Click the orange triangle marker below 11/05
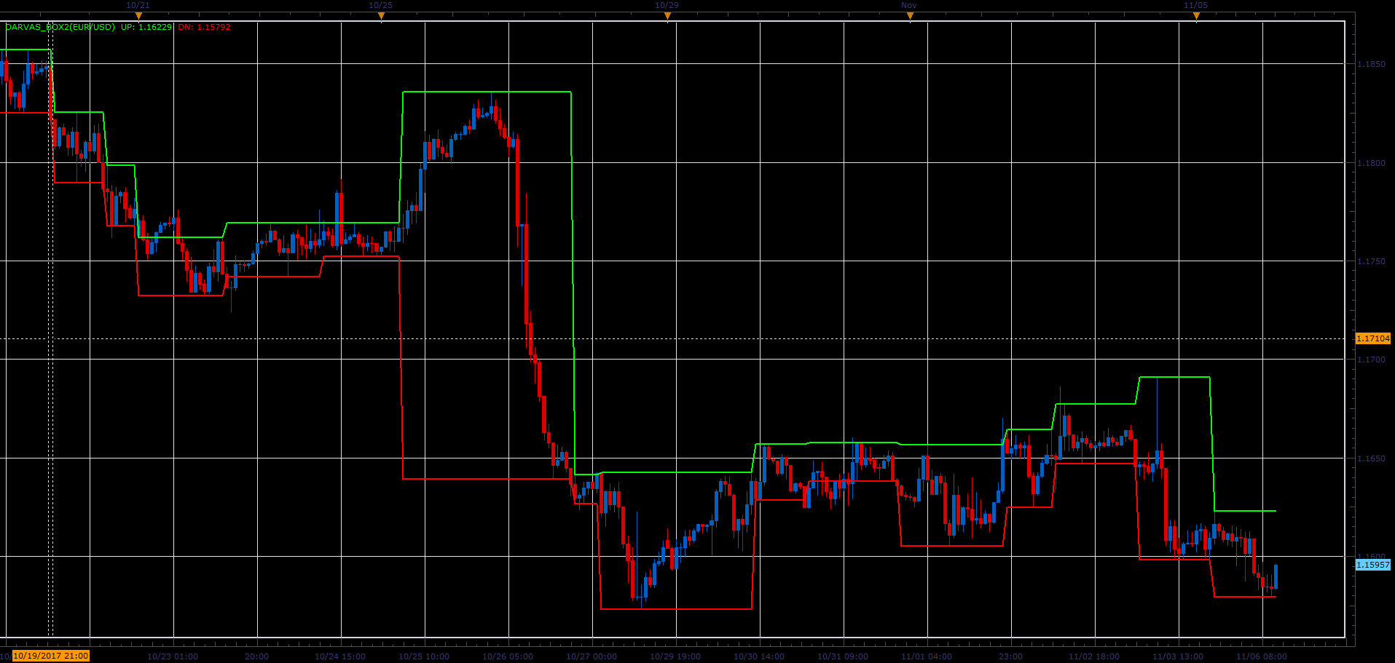This screenshot has width=1395, height=663. tap(1196, 16)
